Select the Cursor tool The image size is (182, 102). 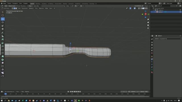click(3, 15)
